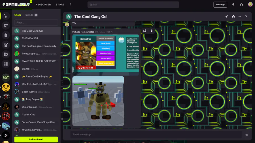
Task: Open the HiGame_Develo... chat
Action: point(36,130)
